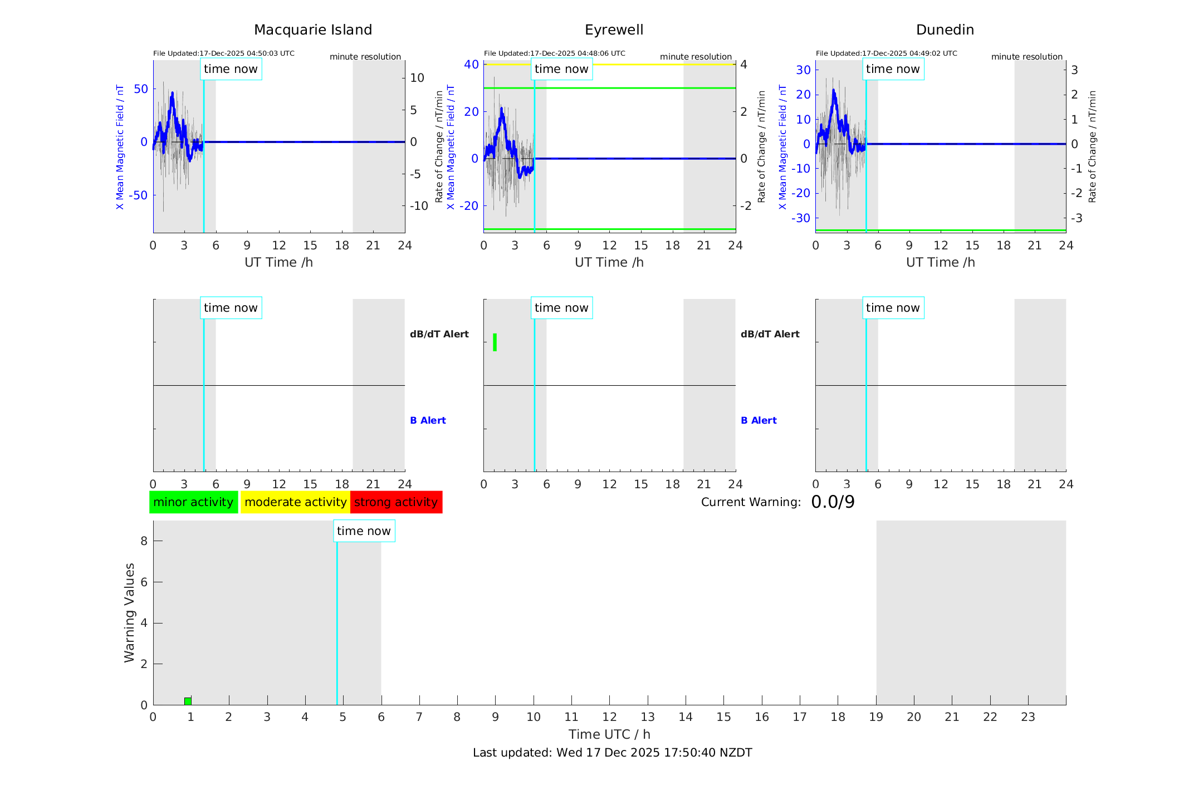1179x800 pixels.
Task: Click the red strong activity legend box
Action: (396, 502)
